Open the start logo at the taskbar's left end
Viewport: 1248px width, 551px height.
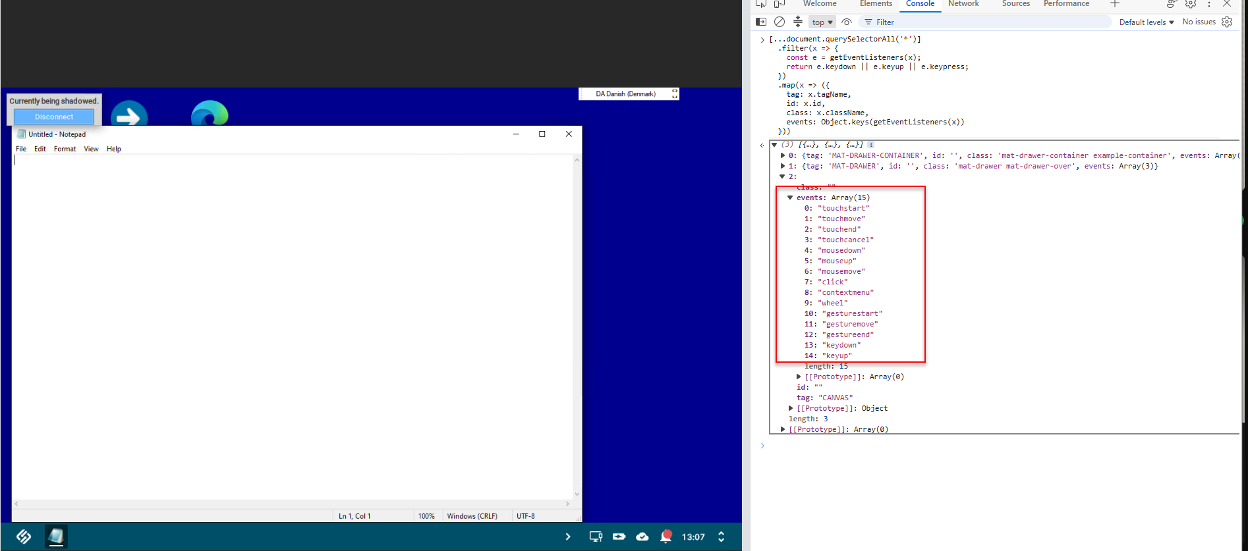pyautogui.click(x=24, y=537)
